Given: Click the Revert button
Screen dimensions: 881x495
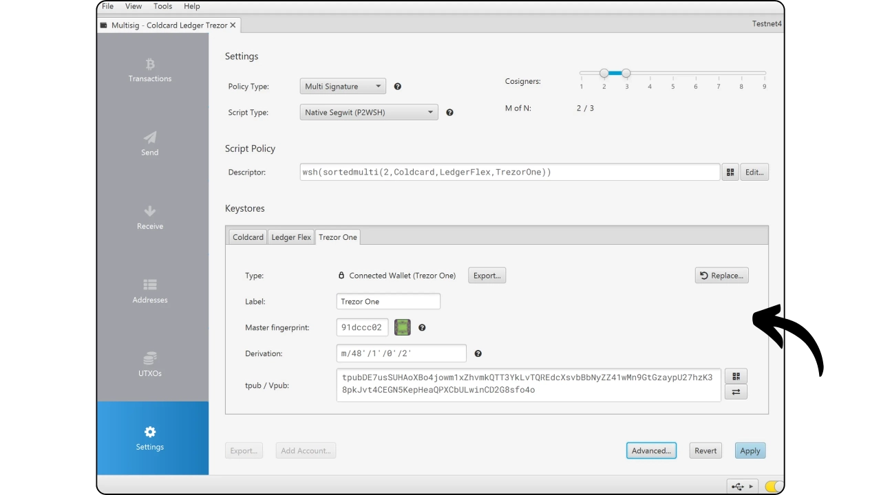Looking at the screenshot, I should click(x=705, y=451).
